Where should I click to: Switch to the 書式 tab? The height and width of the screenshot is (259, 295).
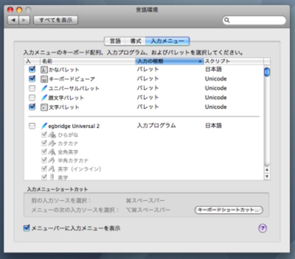(135, 41)
